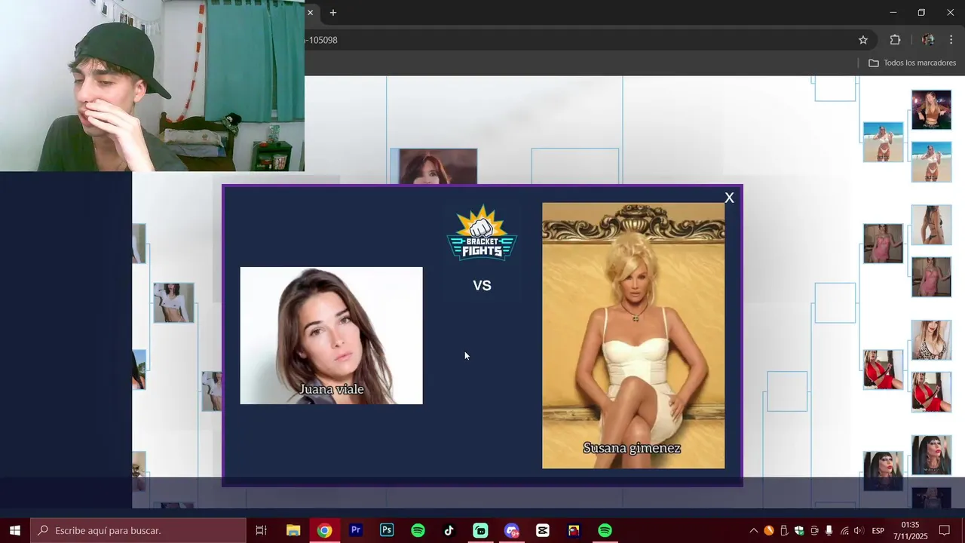Switch the ESP input language indicator
Image resolution: width=965 pixels, height=543 pixels.
[x=878, y=531]
